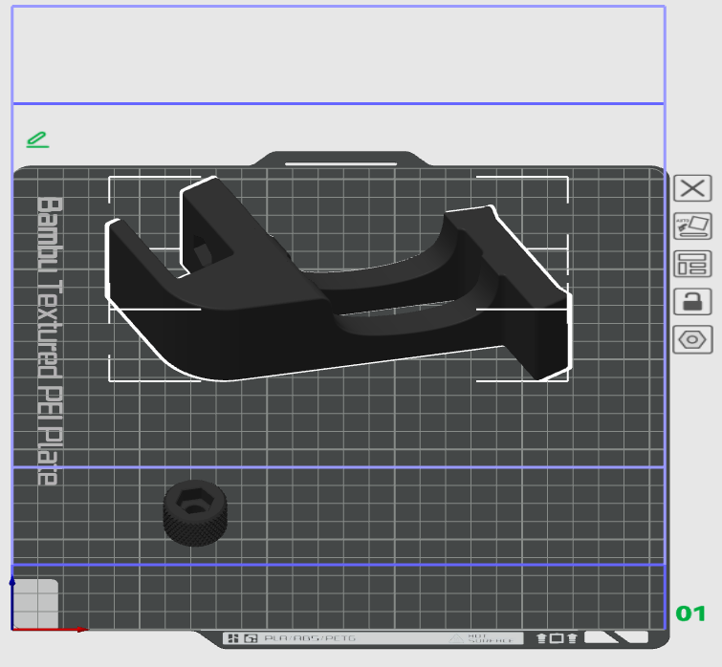Click the arrange objects plate icon

692,264
